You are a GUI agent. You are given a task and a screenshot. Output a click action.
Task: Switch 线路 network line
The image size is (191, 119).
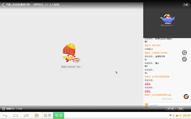[x=180, y=109]
